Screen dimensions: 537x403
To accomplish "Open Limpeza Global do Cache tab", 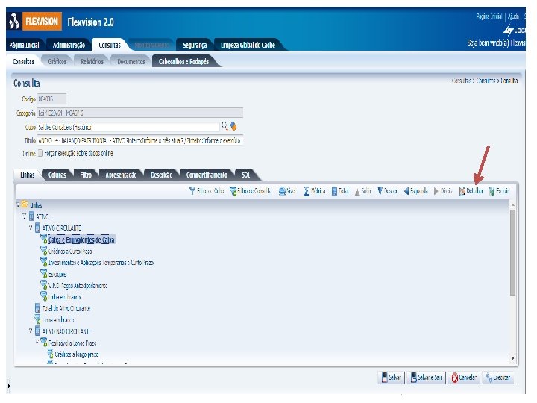I will [248, 45].
